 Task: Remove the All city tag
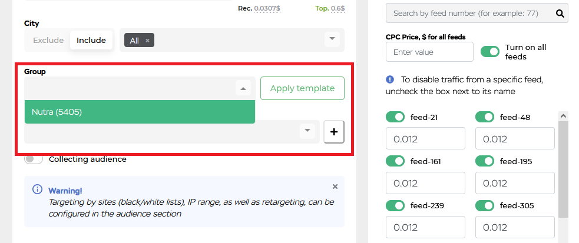147,41
